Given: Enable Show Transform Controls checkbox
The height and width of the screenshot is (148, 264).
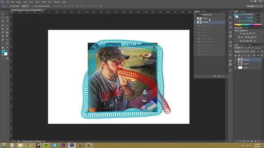Looking at the screenshot, I should (x=33, y=6).
